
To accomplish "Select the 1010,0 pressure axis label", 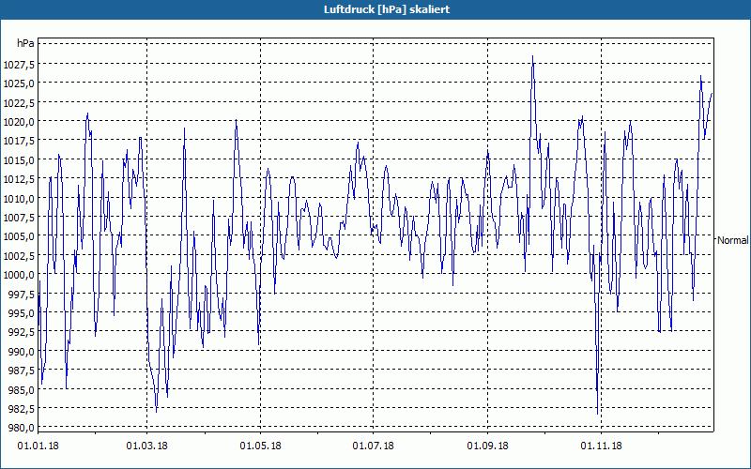I will click(x=19, y=198).
